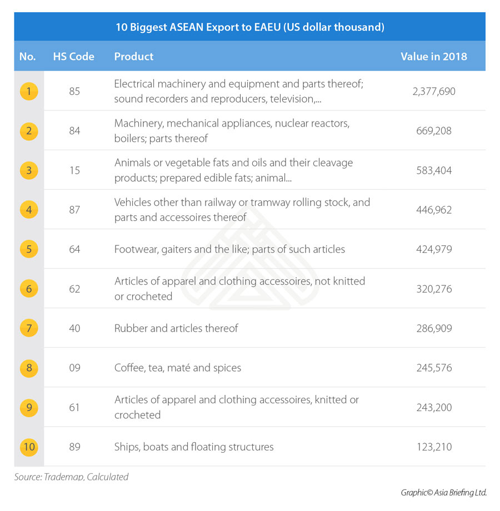This screenshot has height=511, width=500.
Task: Click the "Product" column header
Action: coord(134,57)
